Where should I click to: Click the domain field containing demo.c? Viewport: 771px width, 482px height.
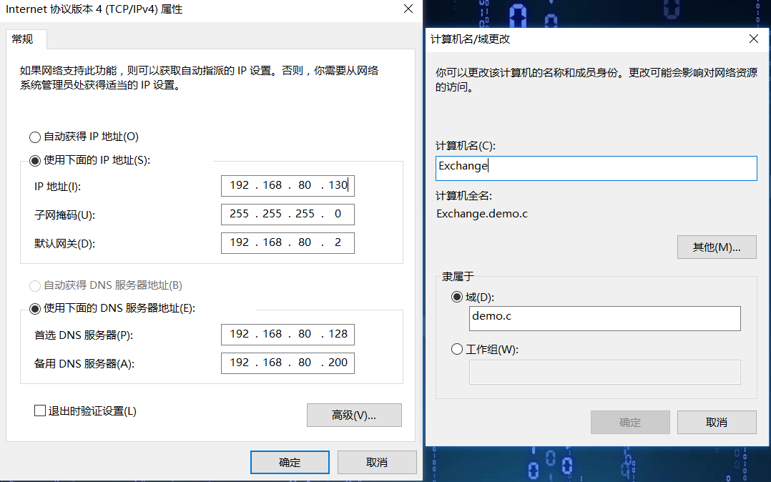click(x=605, y=319)
